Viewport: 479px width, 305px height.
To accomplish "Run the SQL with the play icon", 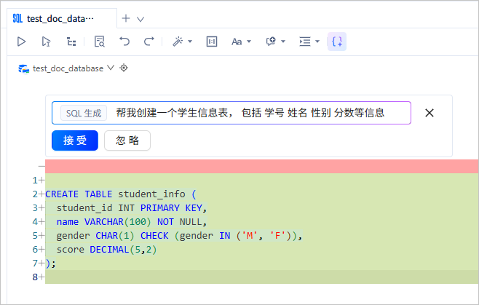I will click(21, 41).
